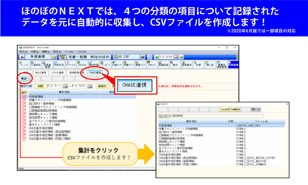Open the ツール(T) menu

[x=69, y=52]
